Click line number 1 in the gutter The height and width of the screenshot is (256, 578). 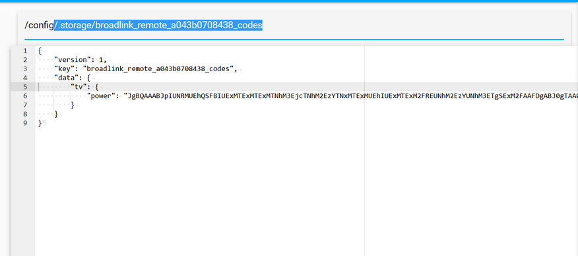pyautogui.click(x=24, y=51)
